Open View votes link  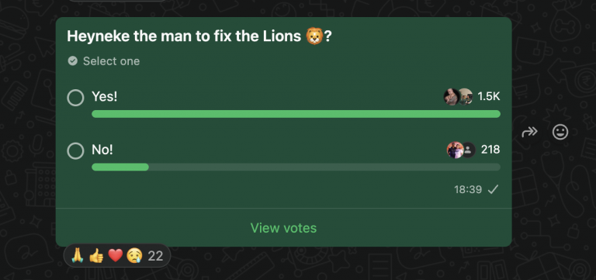coord(283,228)
